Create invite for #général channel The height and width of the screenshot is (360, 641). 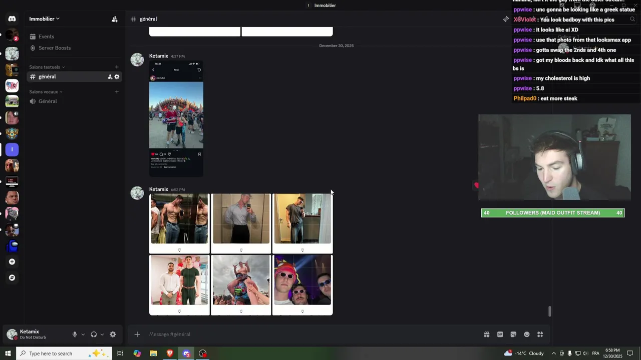[x=110, y=77]
